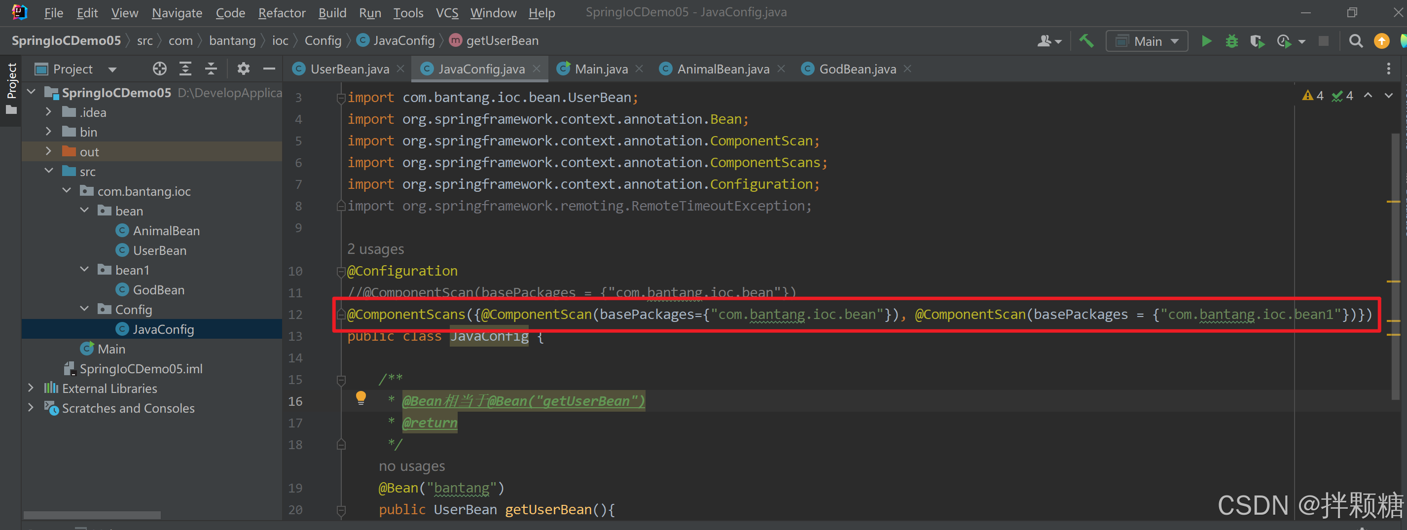Image resolution: width=1407 pixels, height=530 pixels.
Task: Open Project panel gear settings
Action: point(243,69)
